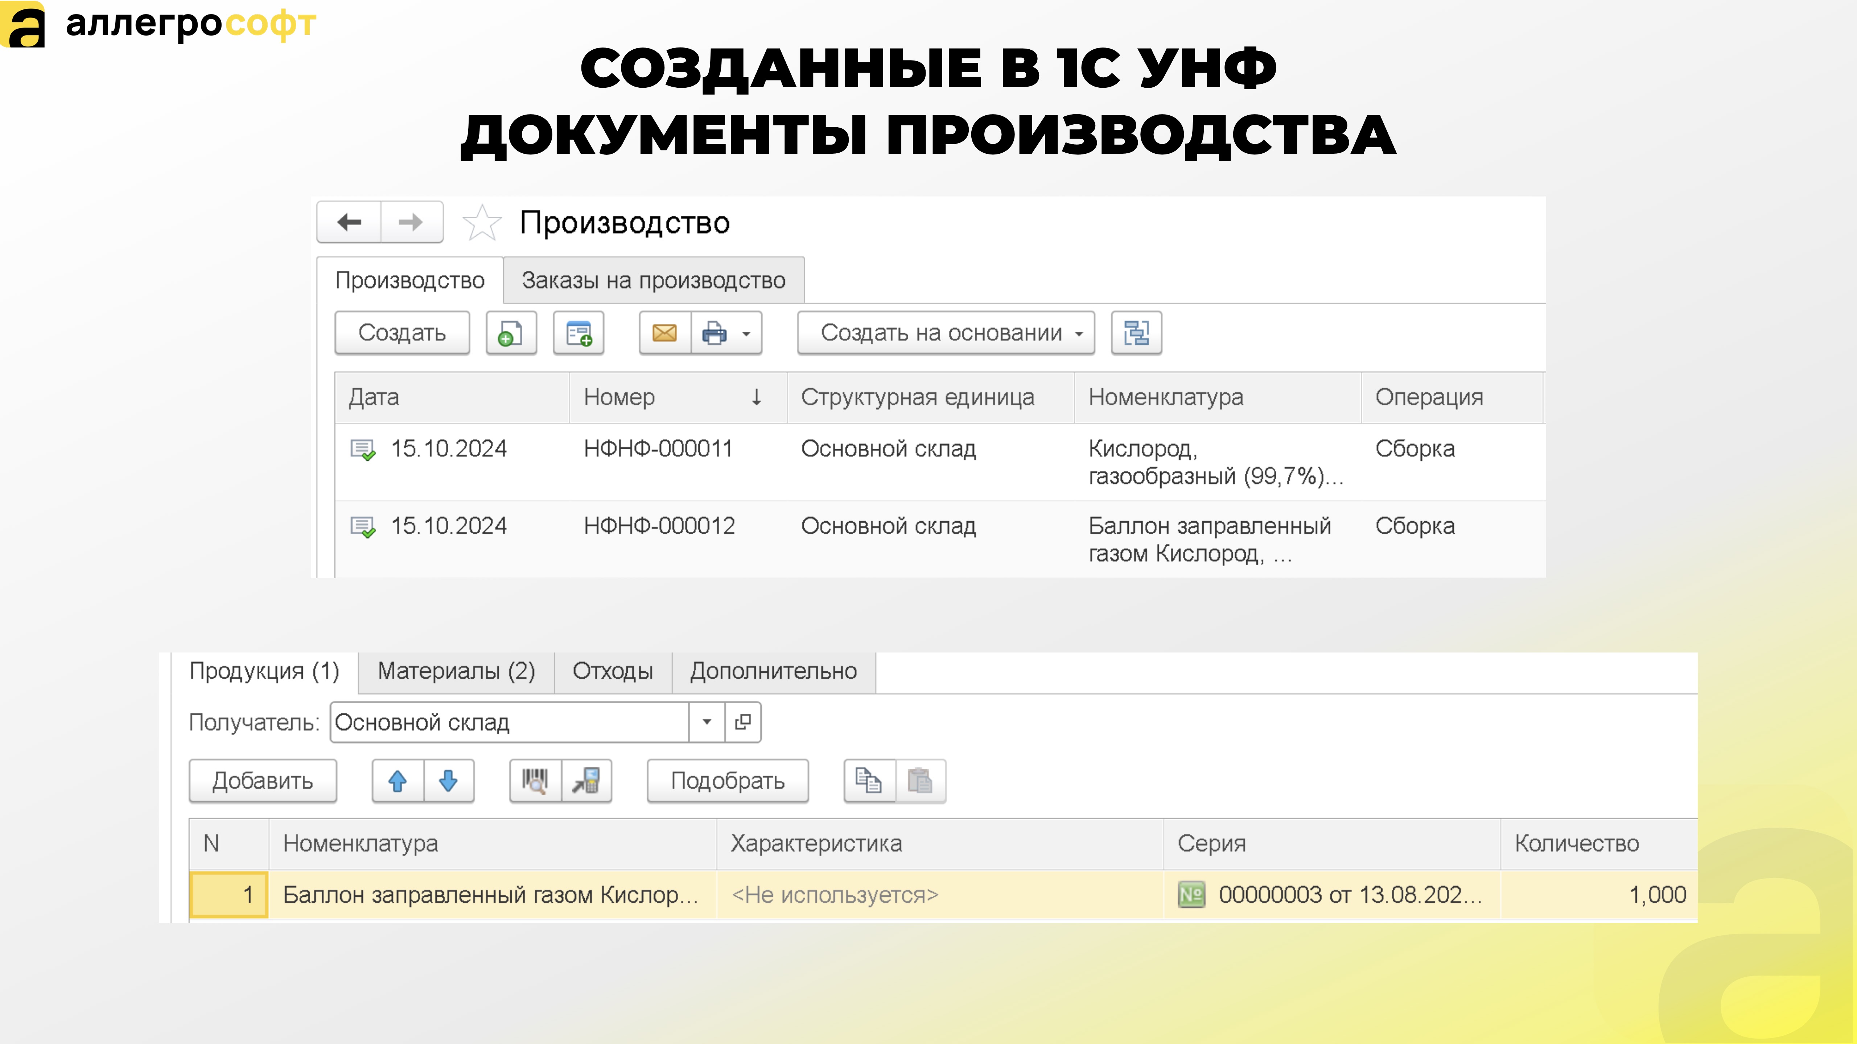The width and height of the screenshot is (1857, 1044).
Task: Click the Баллон заправленный газом Кислор... product cell
Action: tap(492, 895)
